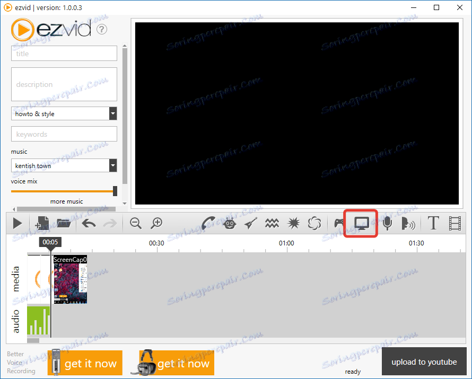Click the ready status text
Image resolution: width=472 pixels, height=379 pixels.
[x=353, y=372]
